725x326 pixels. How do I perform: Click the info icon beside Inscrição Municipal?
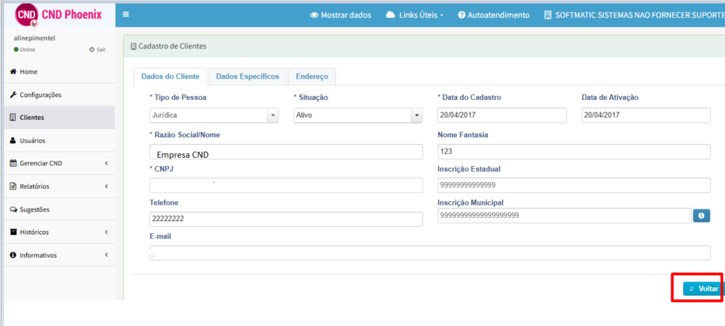point(701,216)
